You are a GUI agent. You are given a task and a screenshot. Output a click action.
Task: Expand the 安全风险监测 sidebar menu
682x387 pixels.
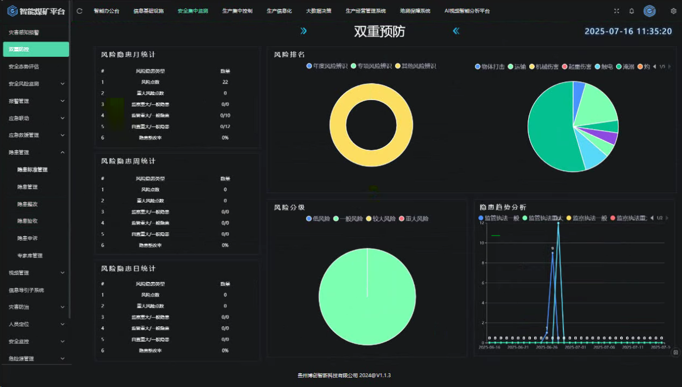point(36,84)
